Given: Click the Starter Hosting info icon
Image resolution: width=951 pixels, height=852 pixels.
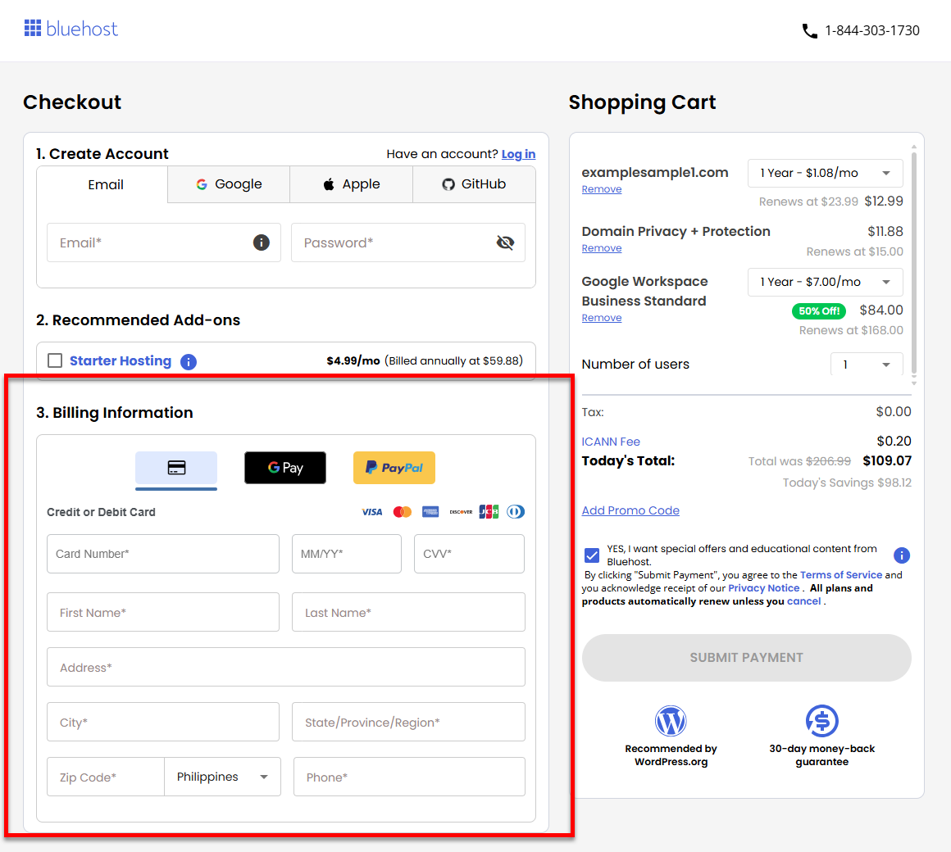Looking at the screenshot, I should click(189, 362).
